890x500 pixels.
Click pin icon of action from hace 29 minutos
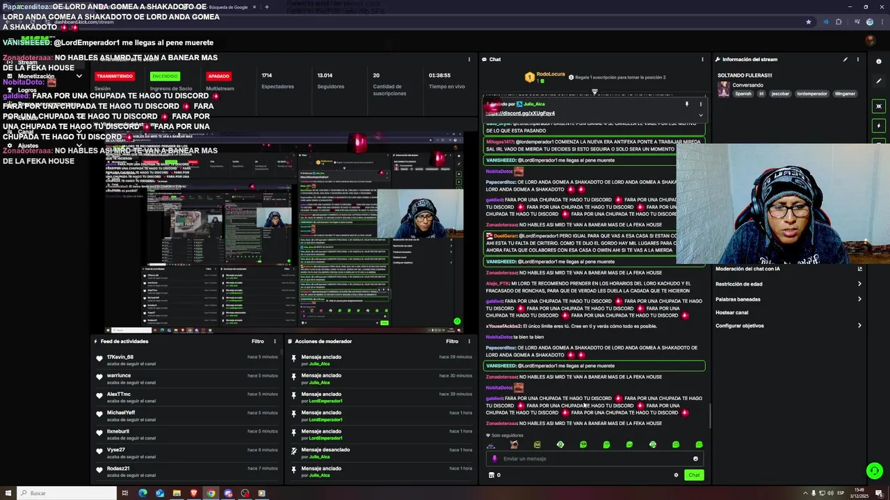tap(293, 358)
